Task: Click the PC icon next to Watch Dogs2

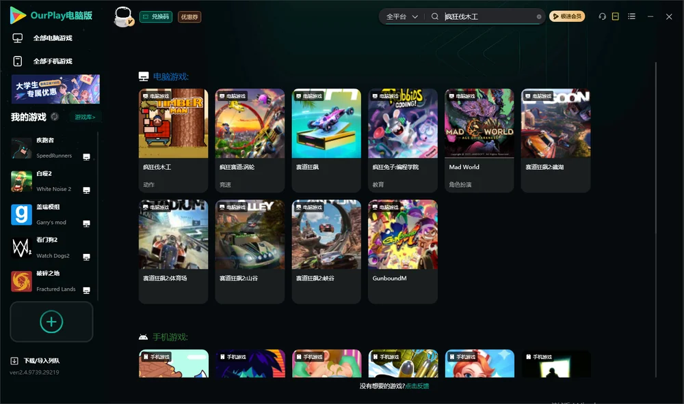Action: tap(86, 257)
